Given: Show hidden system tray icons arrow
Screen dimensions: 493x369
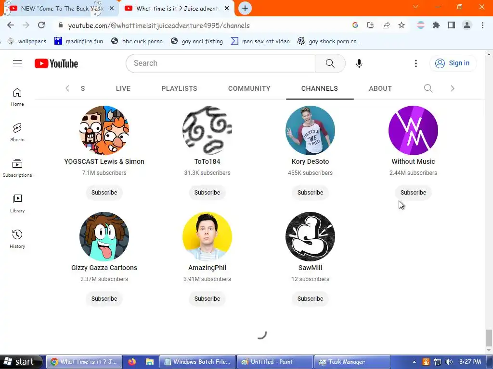Looking at the screenshot, I should coord(414,362).
